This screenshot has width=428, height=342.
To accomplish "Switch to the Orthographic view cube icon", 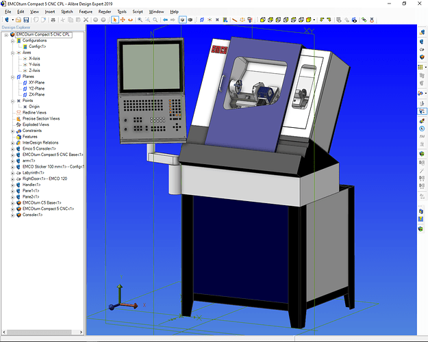I will click(182, 20).
